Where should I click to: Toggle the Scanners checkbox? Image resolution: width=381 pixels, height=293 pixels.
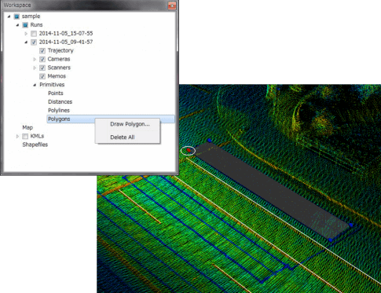[x=42, y=68]
